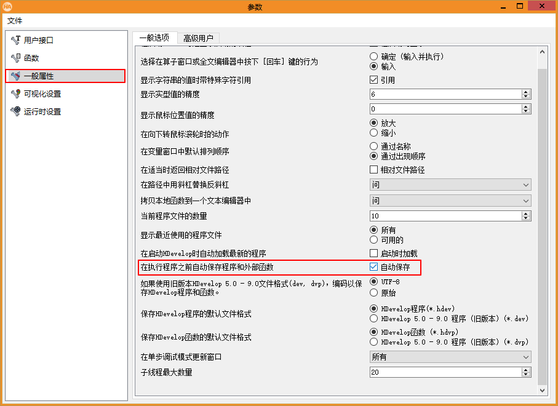
Task: Select the UTF-8 encoding radio button
Action: point(373,282)
